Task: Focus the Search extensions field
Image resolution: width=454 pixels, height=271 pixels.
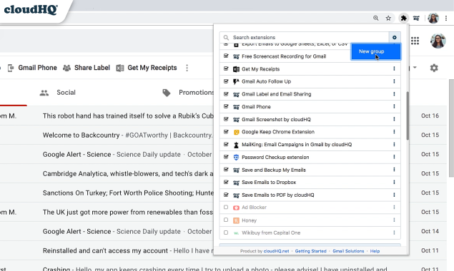Action: point(304,38)
